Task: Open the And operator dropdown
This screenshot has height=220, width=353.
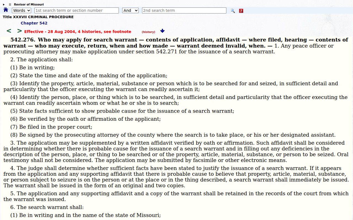Action: tap(130, 10)
